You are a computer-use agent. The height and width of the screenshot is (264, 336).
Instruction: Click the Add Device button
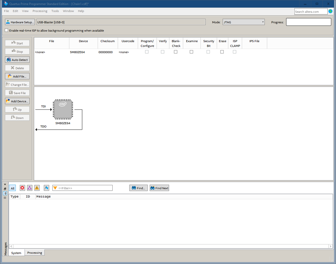[17, 101]
